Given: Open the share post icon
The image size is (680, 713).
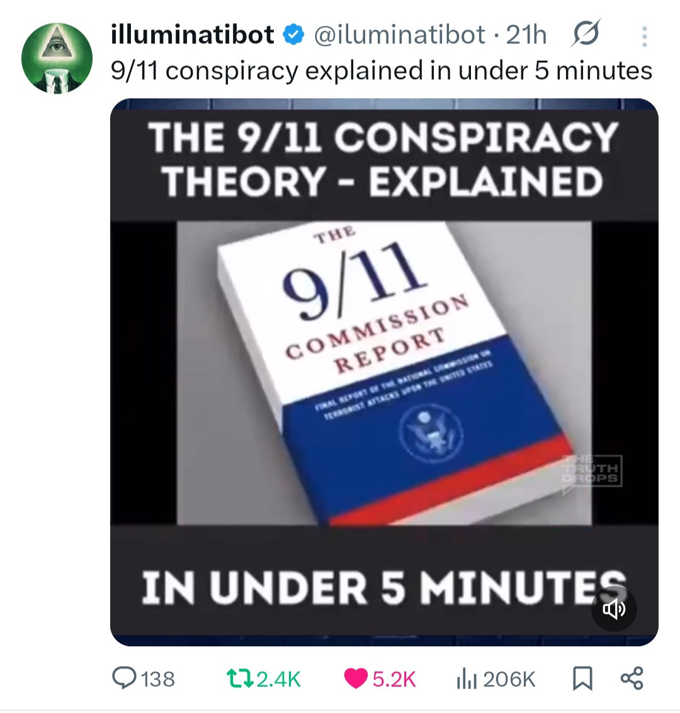Looking at the screenshot, I should click(x=632, y=678).
